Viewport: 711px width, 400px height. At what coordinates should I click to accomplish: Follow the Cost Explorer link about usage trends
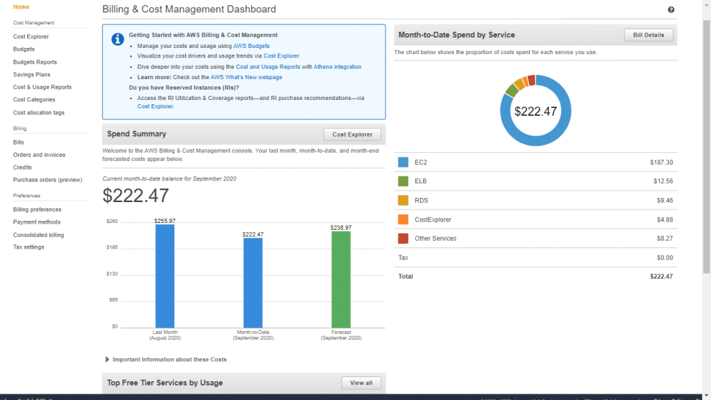tap(281, 56)
